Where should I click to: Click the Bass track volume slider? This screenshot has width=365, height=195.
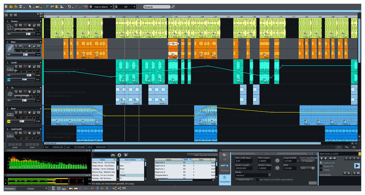coord(23,54)
